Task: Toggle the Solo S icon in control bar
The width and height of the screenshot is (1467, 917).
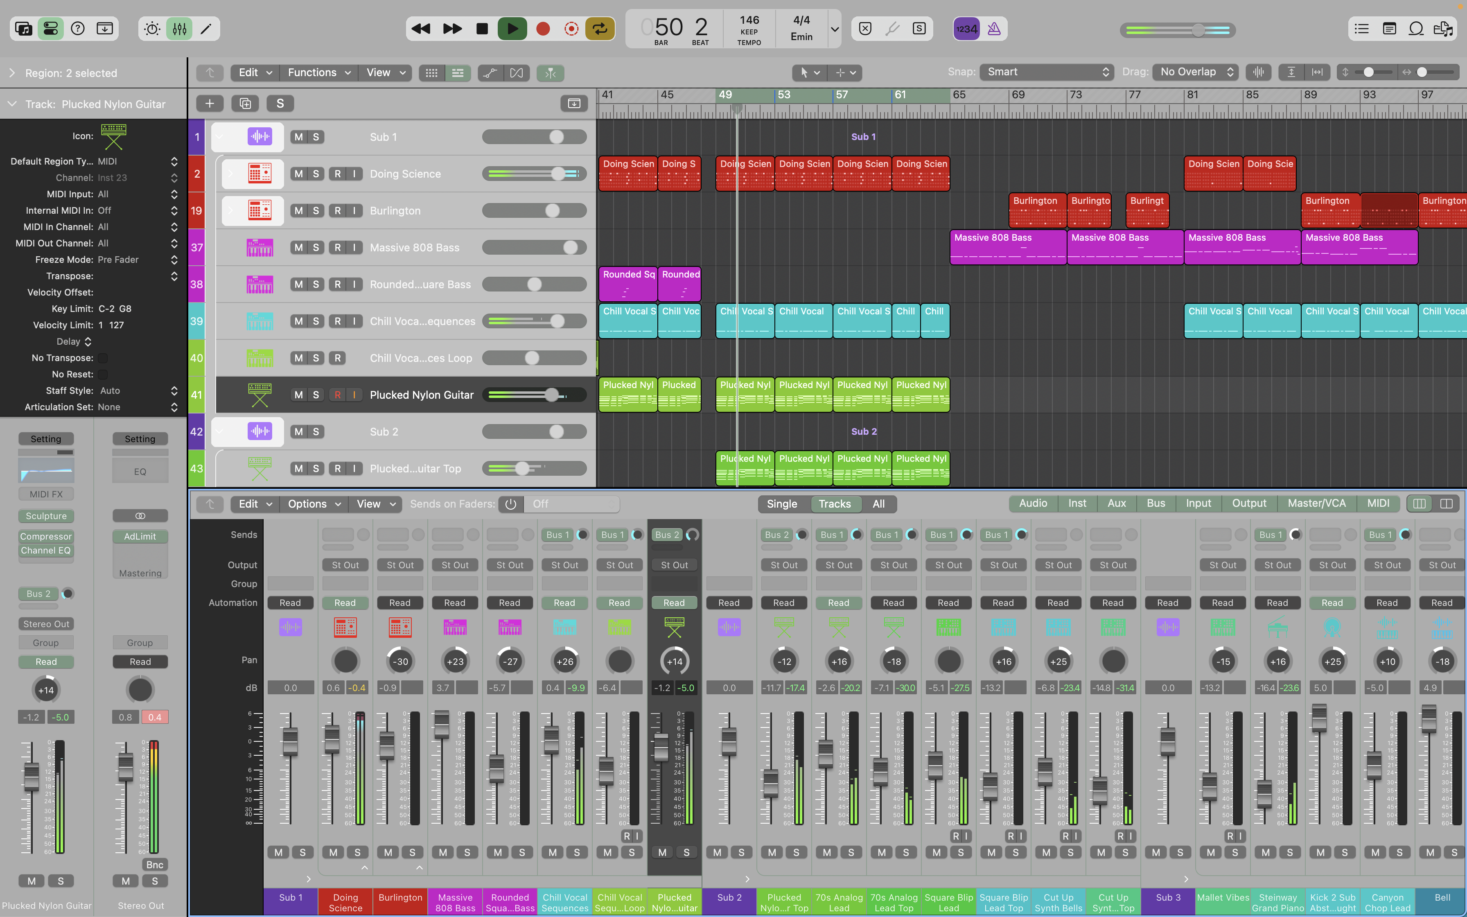Action: coord(920,29)
